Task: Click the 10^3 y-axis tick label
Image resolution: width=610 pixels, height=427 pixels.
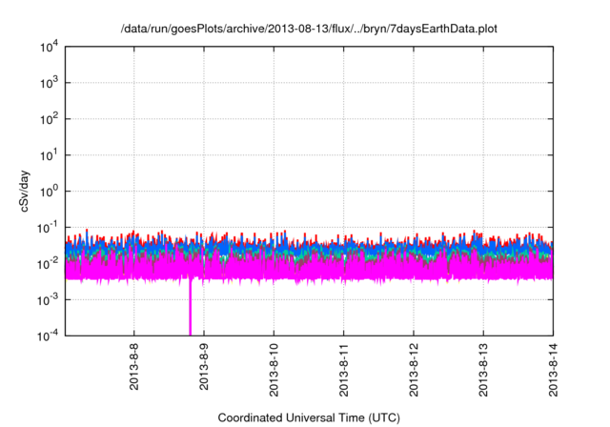Action: point(49,83)
